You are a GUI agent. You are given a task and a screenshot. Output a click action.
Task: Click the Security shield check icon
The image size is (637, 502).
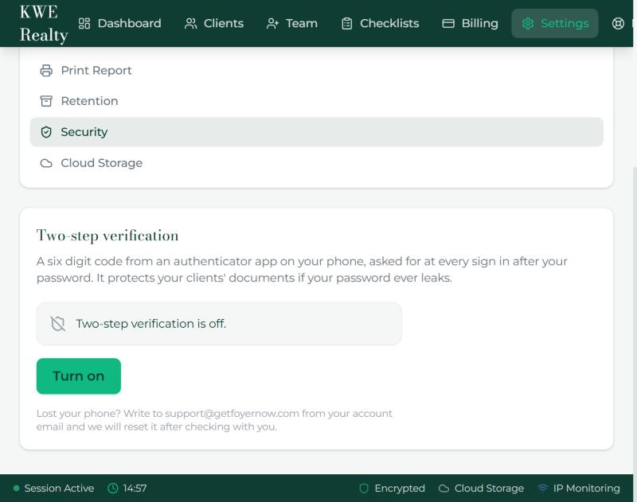pos(46,132)
